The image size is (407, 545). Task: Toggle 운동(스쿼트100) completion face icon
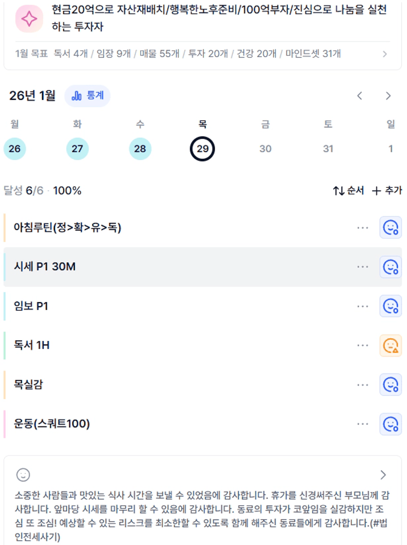coord(390,424)
